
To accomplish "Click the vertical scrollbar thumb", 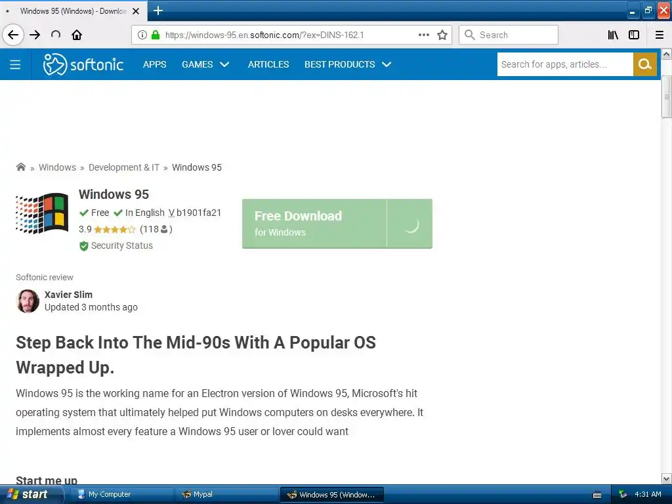I will [x=666, y=96].
